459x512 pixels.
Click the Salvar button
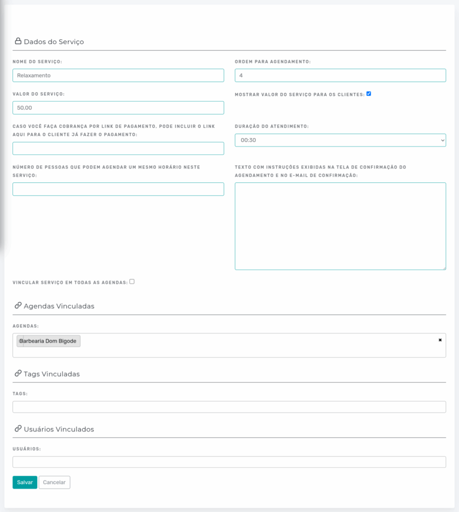point(25,482)
